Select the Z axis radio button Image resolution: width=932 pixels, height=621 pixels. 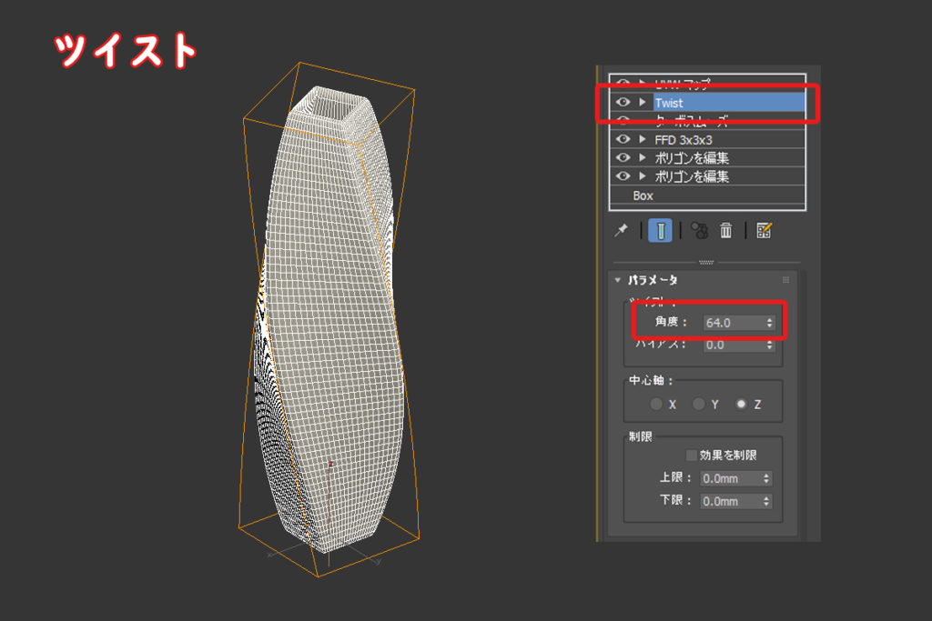point(742,404)
